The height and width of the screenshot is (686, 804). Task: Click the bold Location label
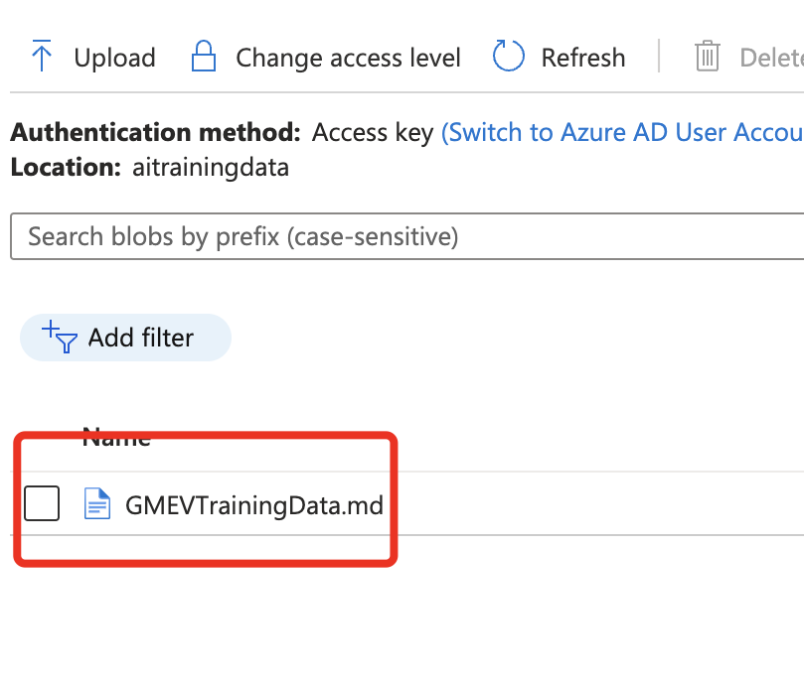(66, 167)
